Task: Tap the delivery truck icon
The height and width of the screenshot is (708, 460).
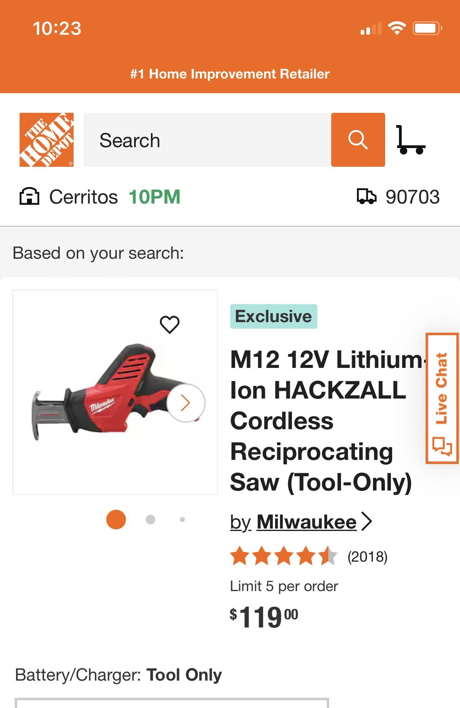Action: click(x=366, y=197)
